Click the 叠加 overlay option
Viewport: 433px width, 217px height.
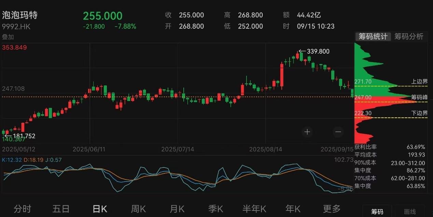tap(8, 37)
